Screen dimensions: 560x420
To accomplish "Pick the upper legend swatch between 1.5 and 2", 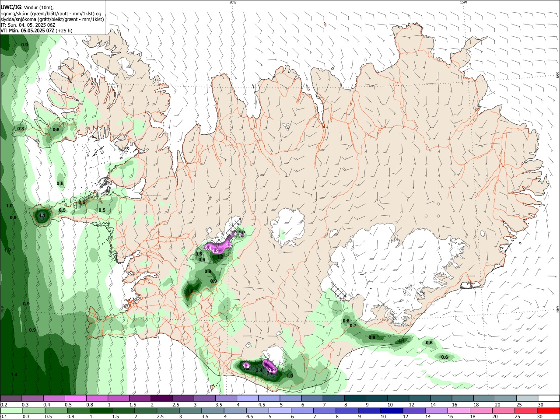I will pyautogui.click(x=140, y=398).
